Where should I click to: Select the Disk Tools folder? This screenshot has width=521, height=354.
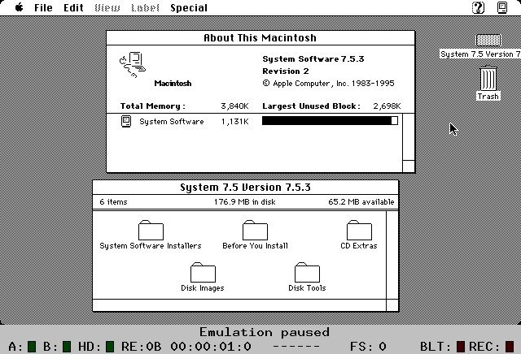[307, 272]
